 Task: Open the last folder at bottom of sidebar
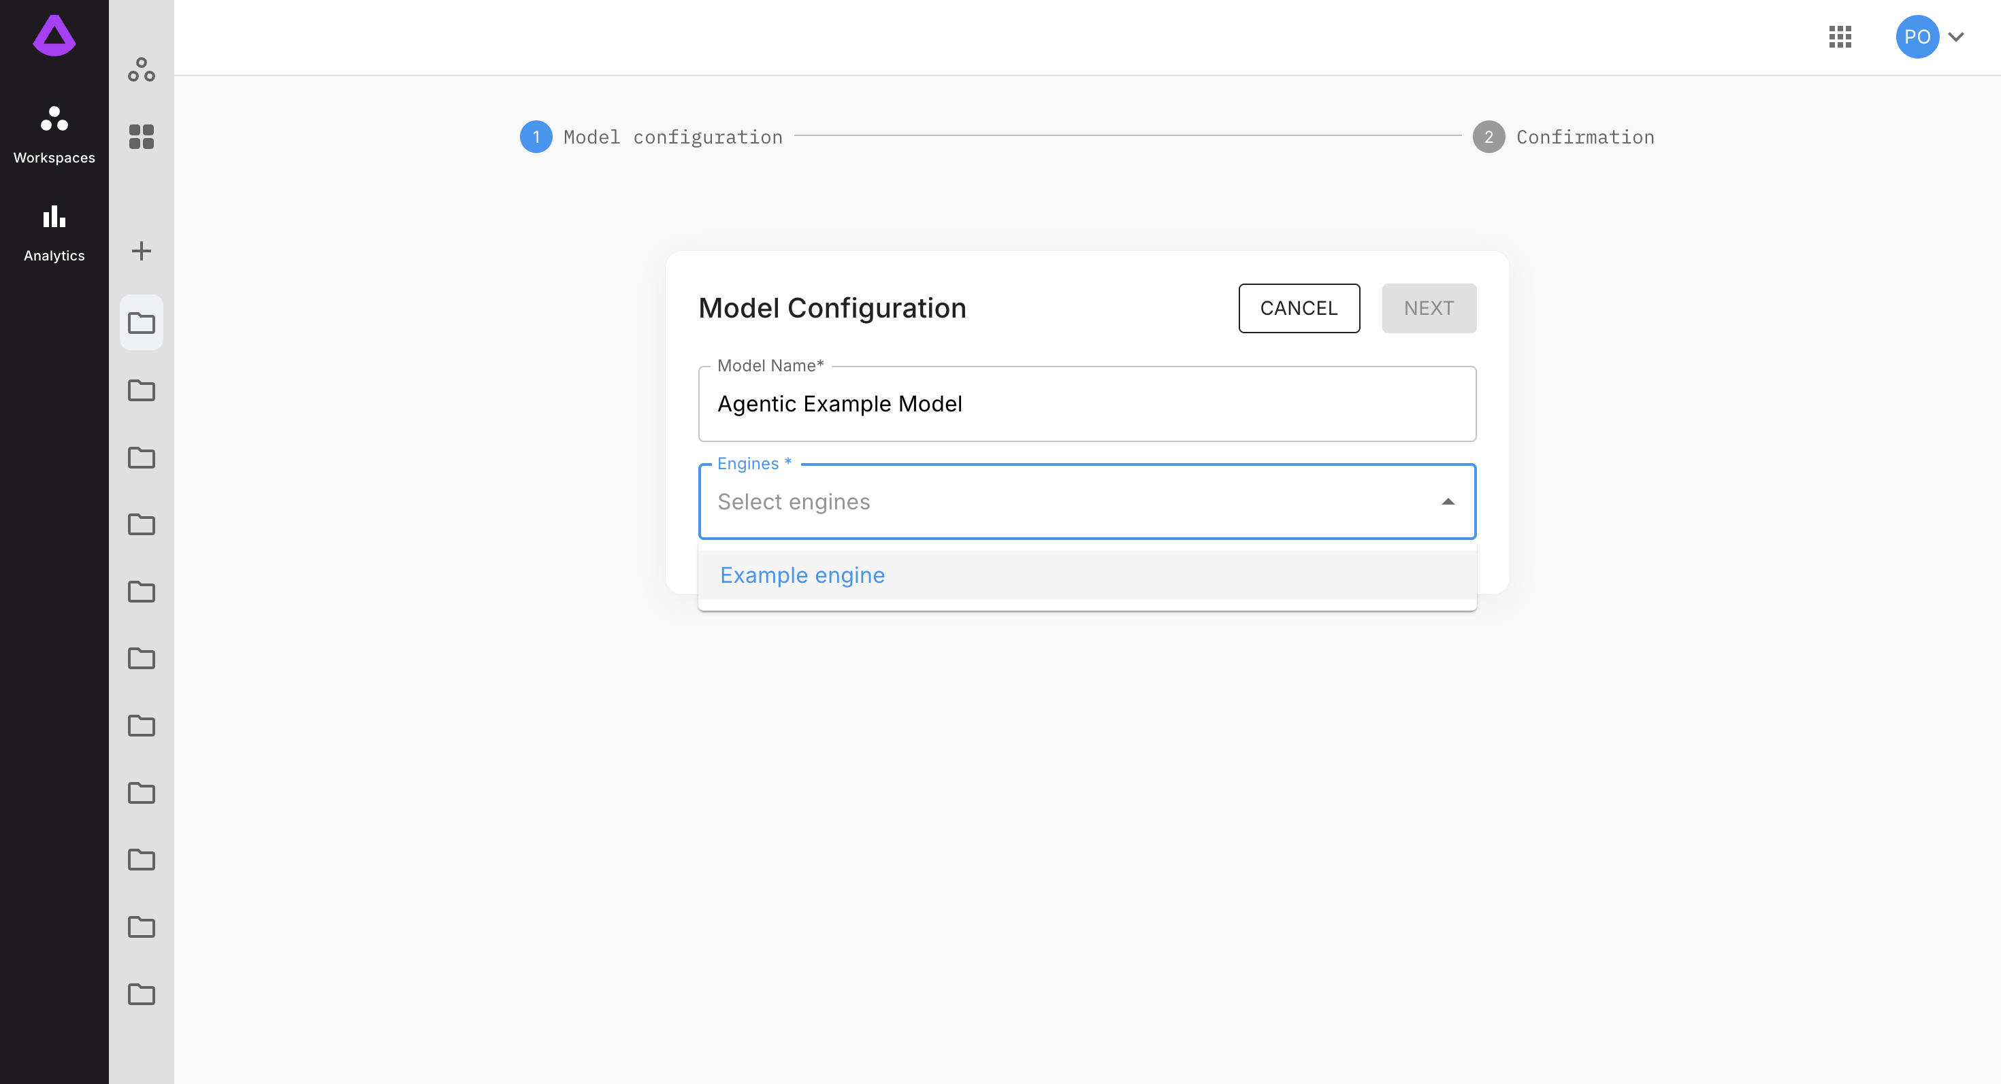point(142,994)
